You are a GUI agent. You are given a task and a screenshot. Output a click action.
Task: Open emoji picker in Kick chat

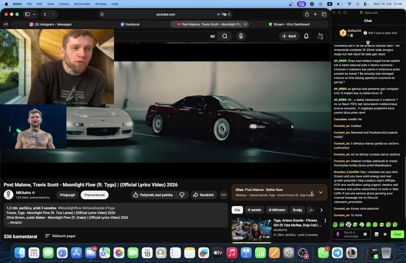pyautogui.click(x=365, y=234)
